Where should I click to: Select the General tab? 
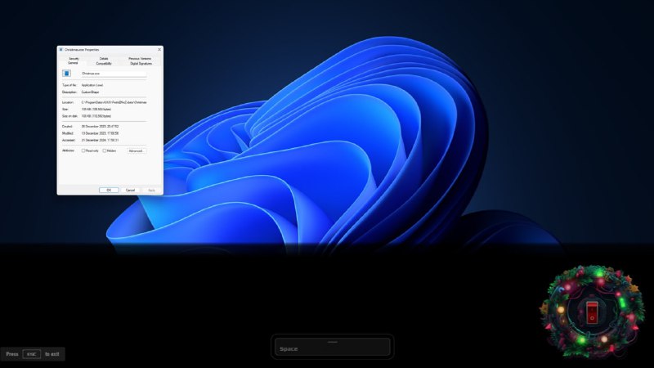point(74,63)
